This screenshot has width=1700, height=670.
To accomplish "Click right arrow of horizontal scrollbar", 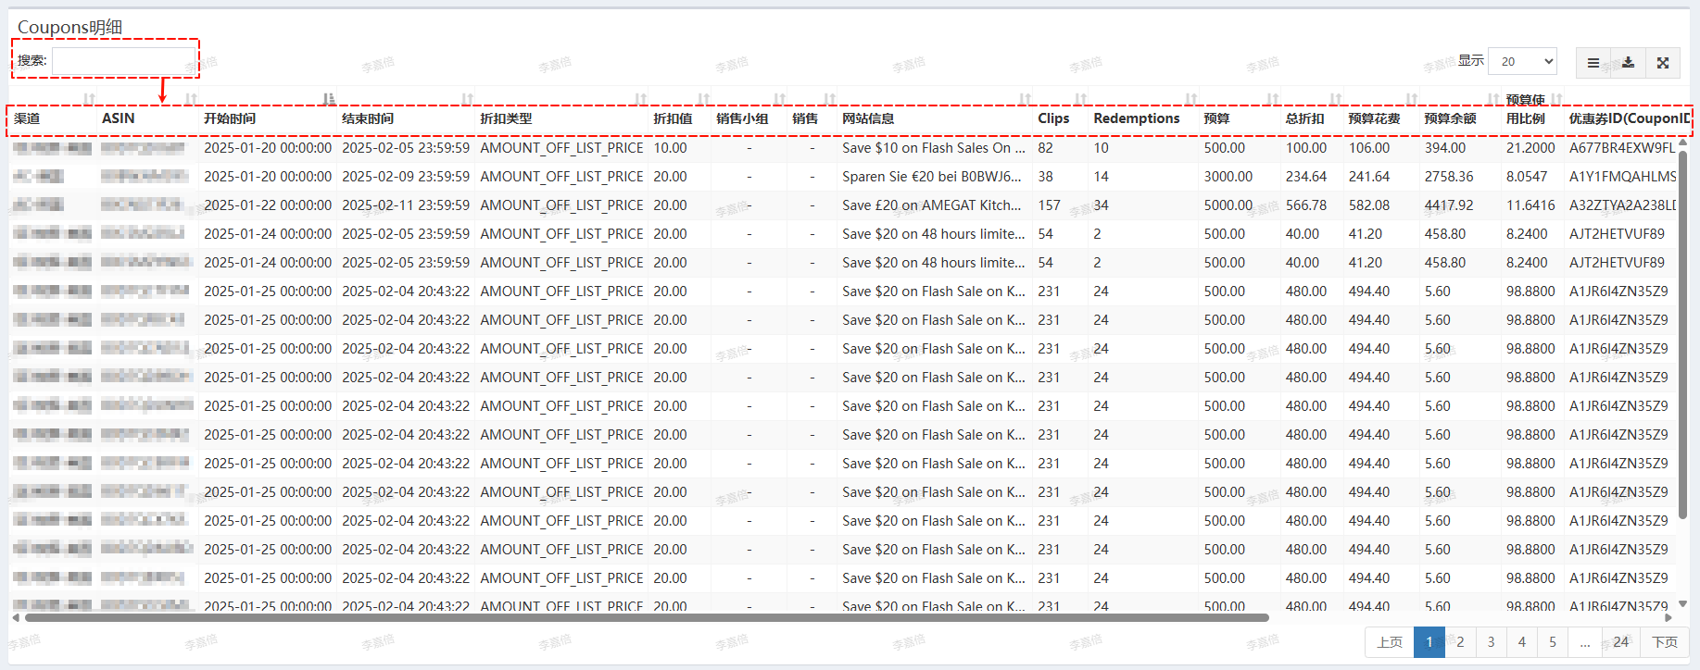I will point(1669,617).
